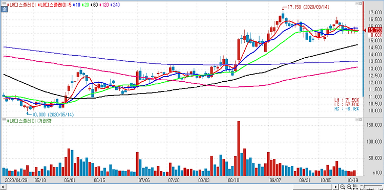Click the 07/06 date axis label
384x190 pixels.
[144, 180]
